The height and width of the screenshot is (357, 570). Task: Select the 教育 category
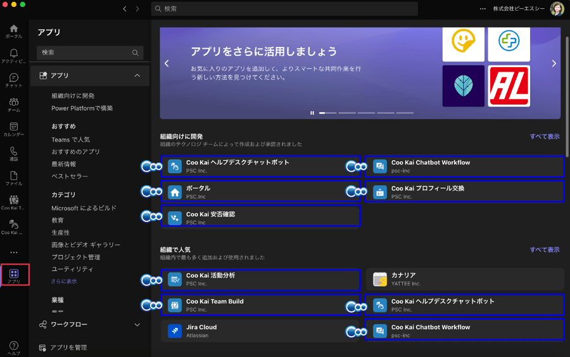(x=58, y=220)
